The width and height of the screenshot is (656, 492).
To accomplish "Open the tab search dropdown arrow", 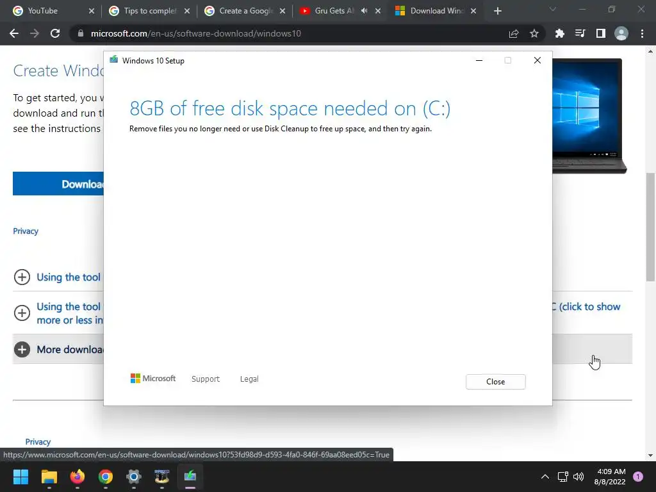I will point(553,9).
